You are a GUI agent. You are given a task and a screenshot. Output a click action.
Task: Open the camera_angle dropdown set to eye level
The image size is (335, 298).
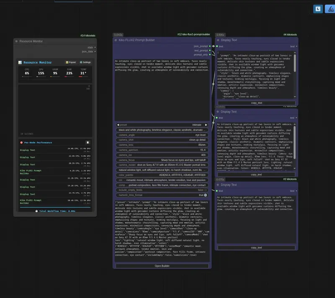tap(164, 135)
